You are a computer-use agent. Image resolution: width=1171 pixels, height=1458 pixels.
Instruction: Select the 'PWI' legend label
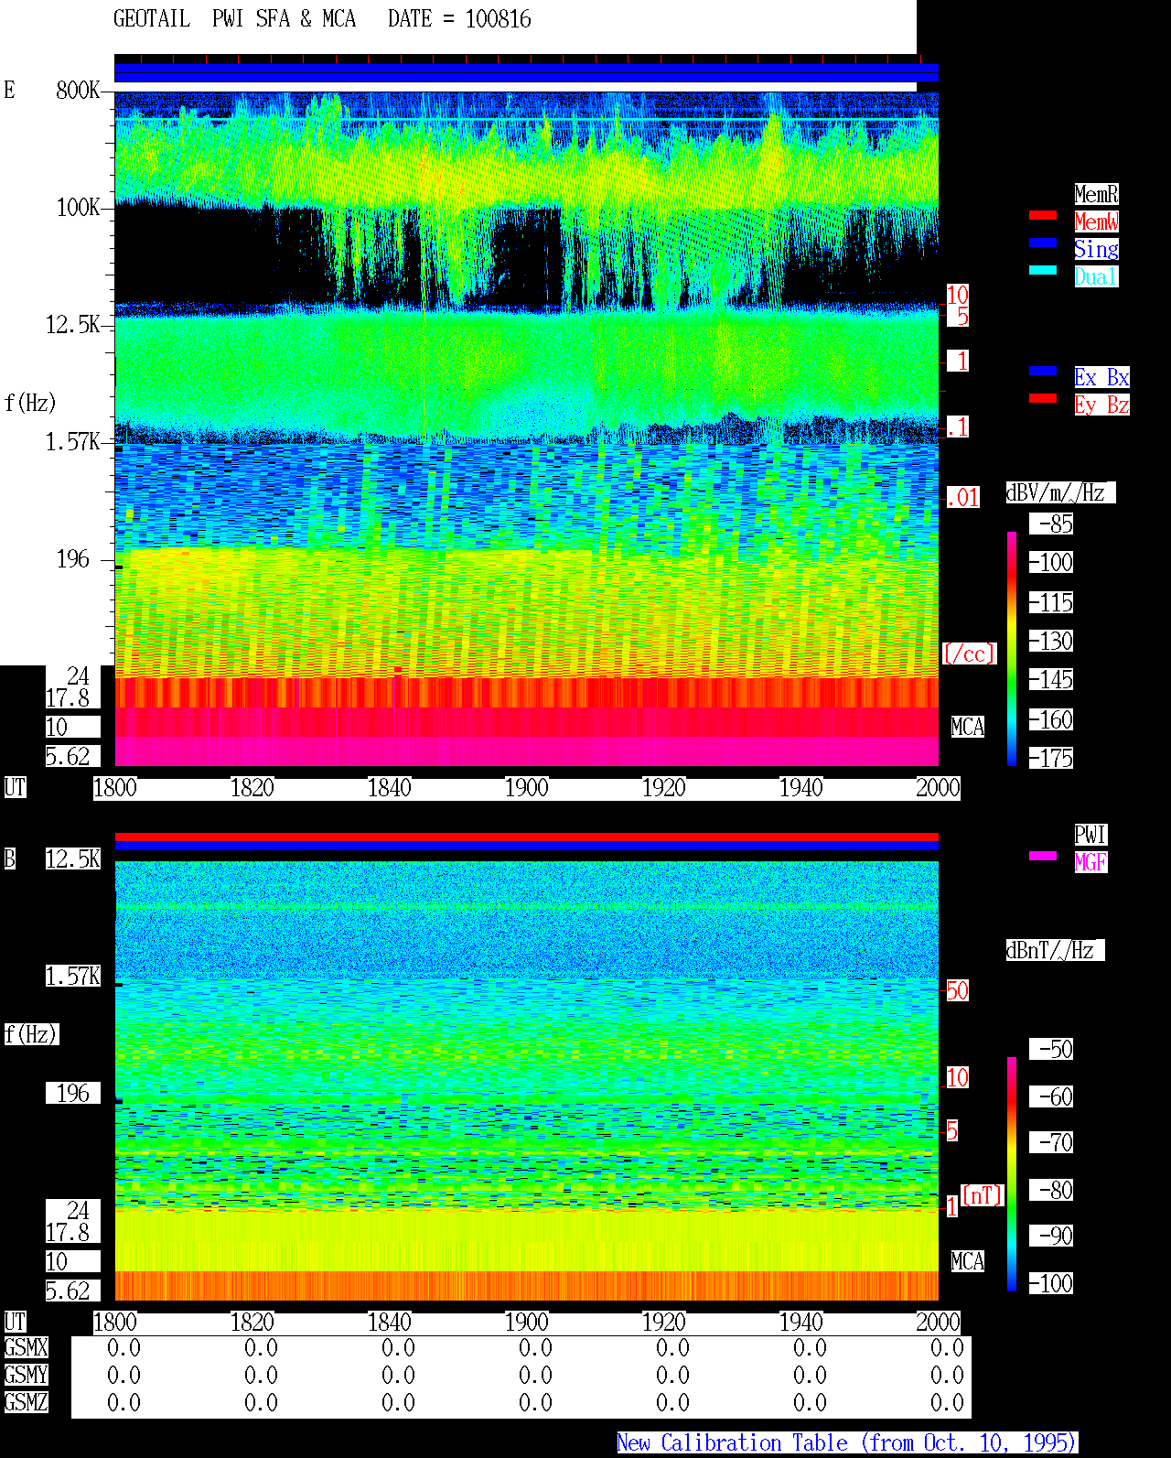pos(1090,835)
